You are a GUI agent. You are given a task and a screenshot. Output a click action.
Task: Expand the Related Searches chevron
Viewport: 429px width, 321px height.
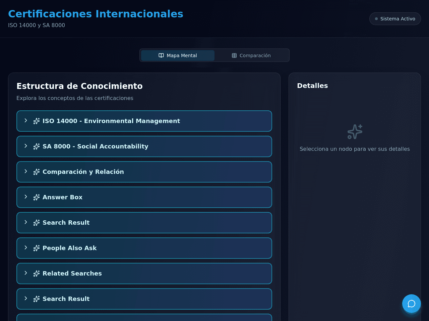coord(26,273)
